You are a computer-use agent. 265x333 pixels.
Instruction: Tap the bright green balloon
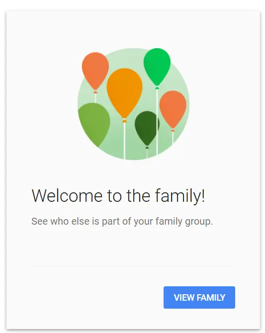coord(157,66)
